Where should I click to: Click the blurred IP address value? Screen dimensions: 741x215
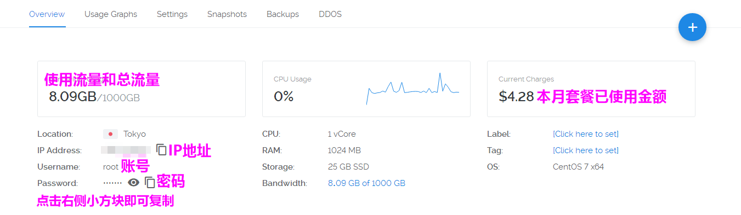(126, 150)
